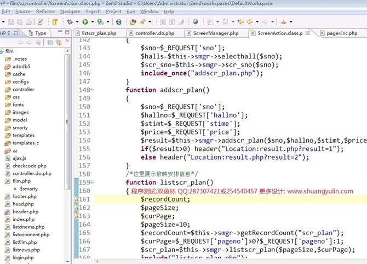
Task: Open the Refactor menu
Action: click(45, 11)
